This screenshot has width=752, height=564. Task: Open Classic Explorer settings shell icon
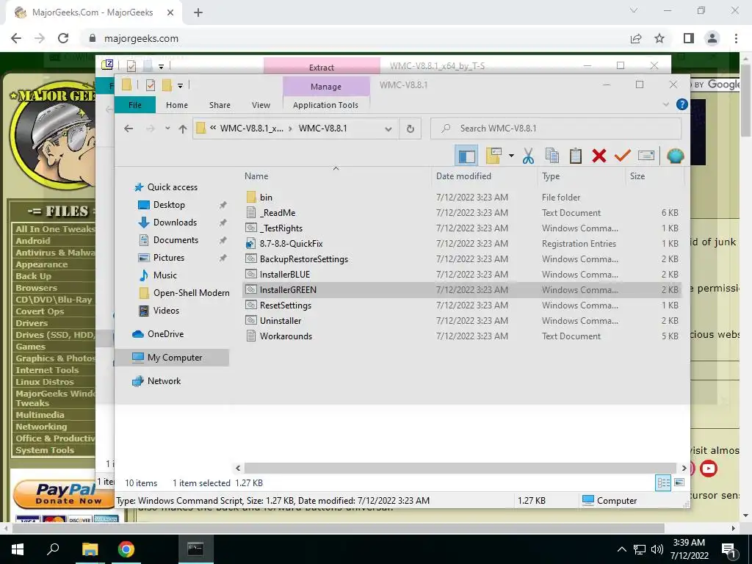tap(675, 156)
